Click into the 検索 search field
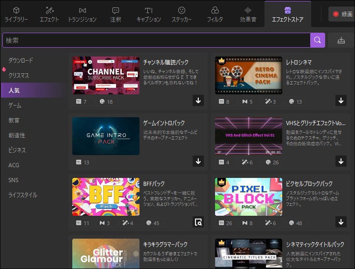Screen dimensions: 355x269 [156, 40]
